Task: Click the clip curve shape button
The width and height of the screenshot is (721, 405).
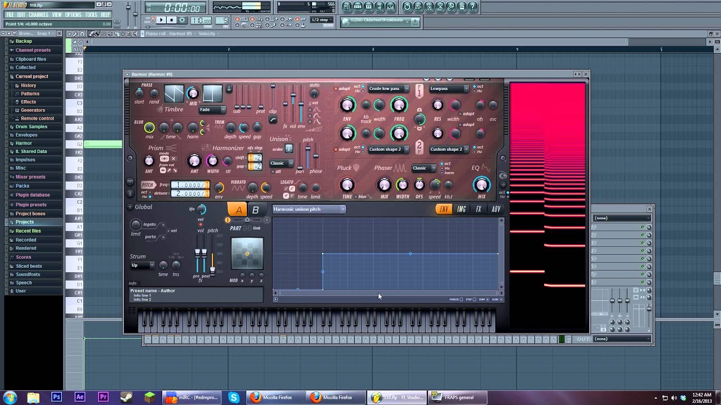Action: click(273, 120)
